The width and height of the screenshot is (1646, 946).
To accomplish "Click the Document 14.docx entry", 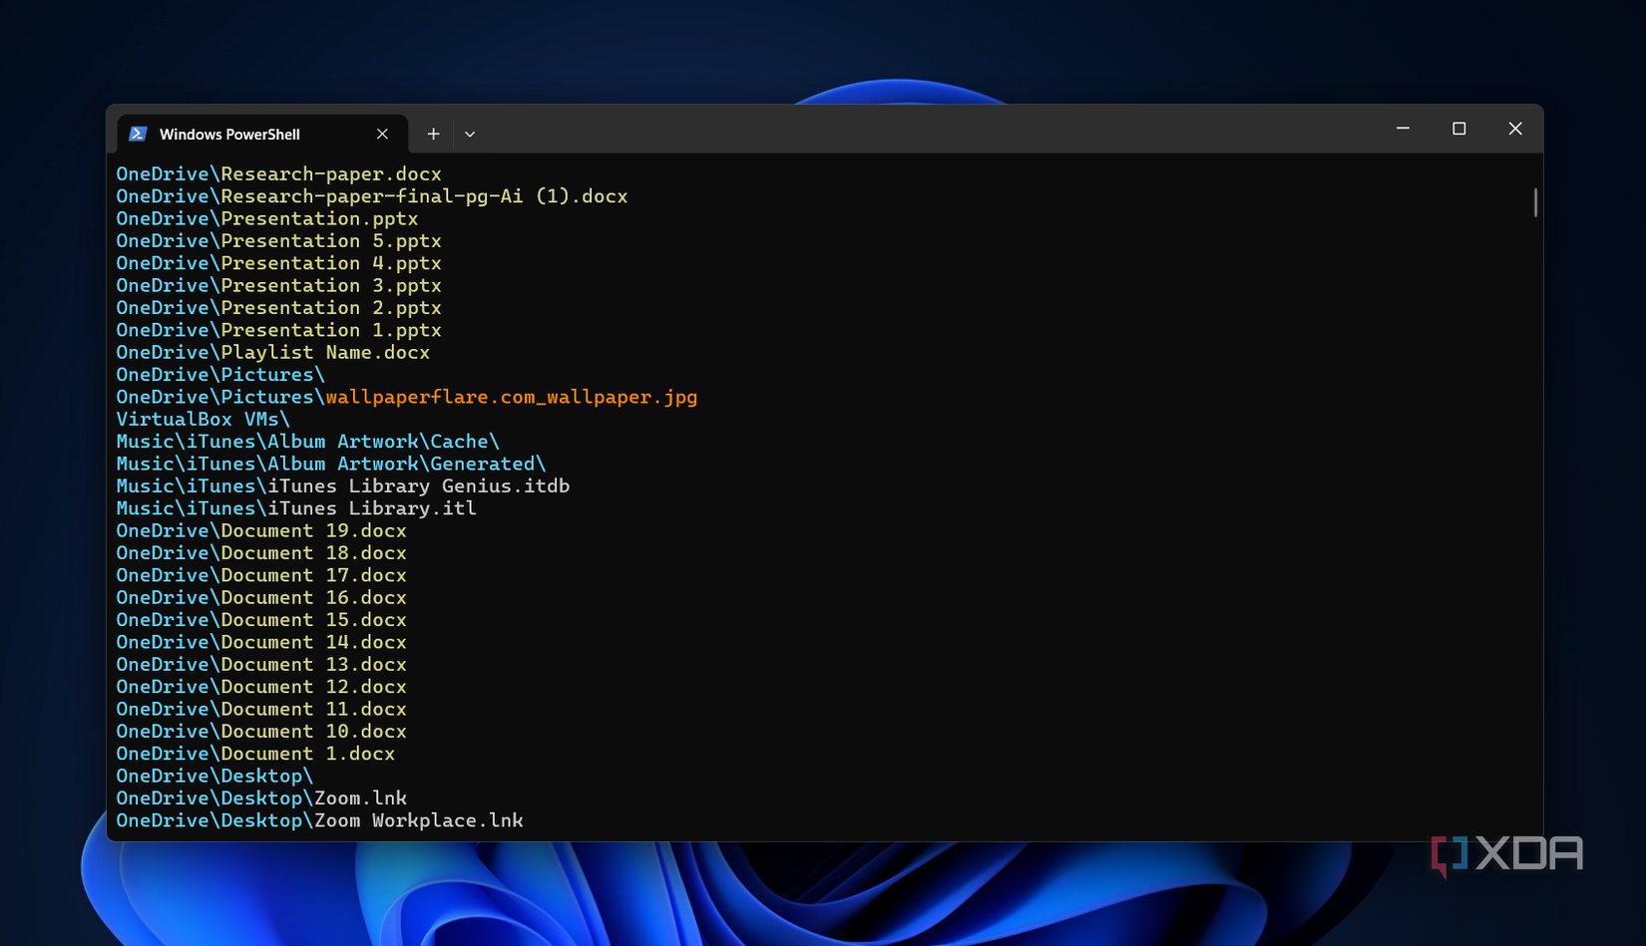I will (x=261, y=642).
